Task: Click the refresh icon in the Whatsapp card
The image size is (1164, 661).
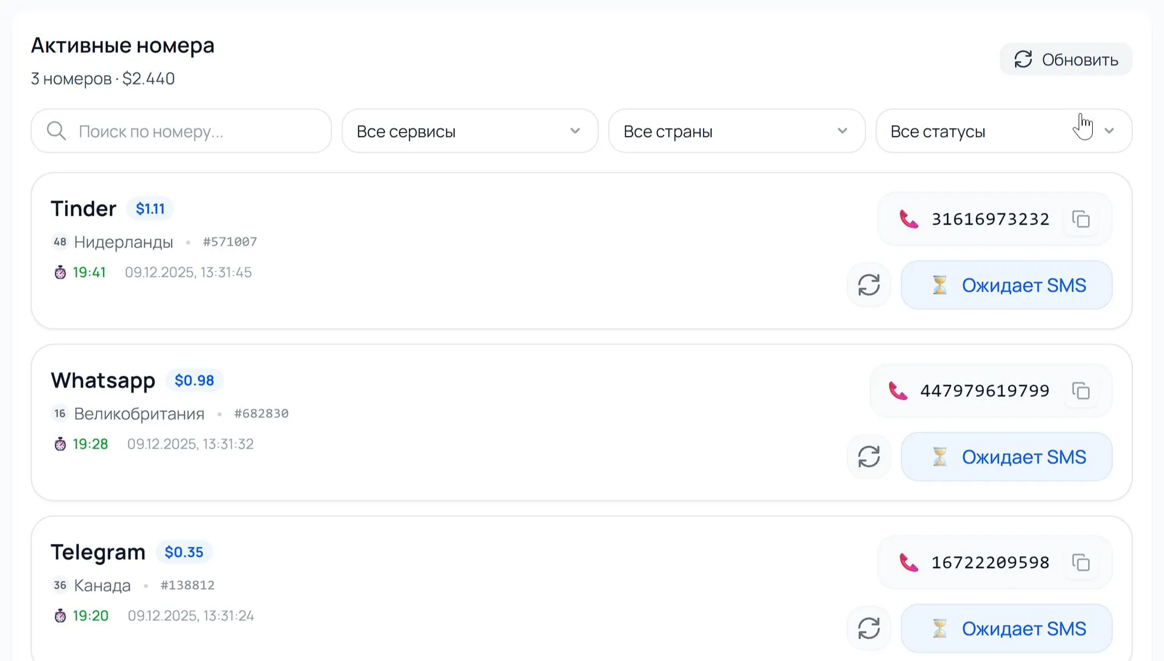Action: click(868, 457)
